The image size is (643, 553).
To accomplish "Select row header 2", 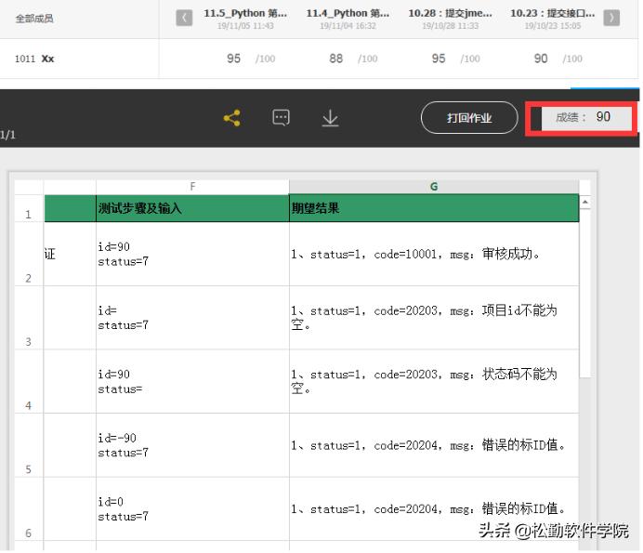I will click(28, 254).
